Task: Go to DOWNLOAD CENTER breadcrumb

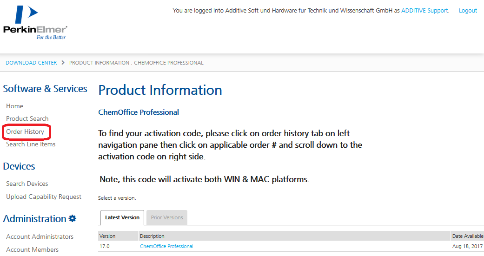Action: pyautogui.click(x=31, y=63)
